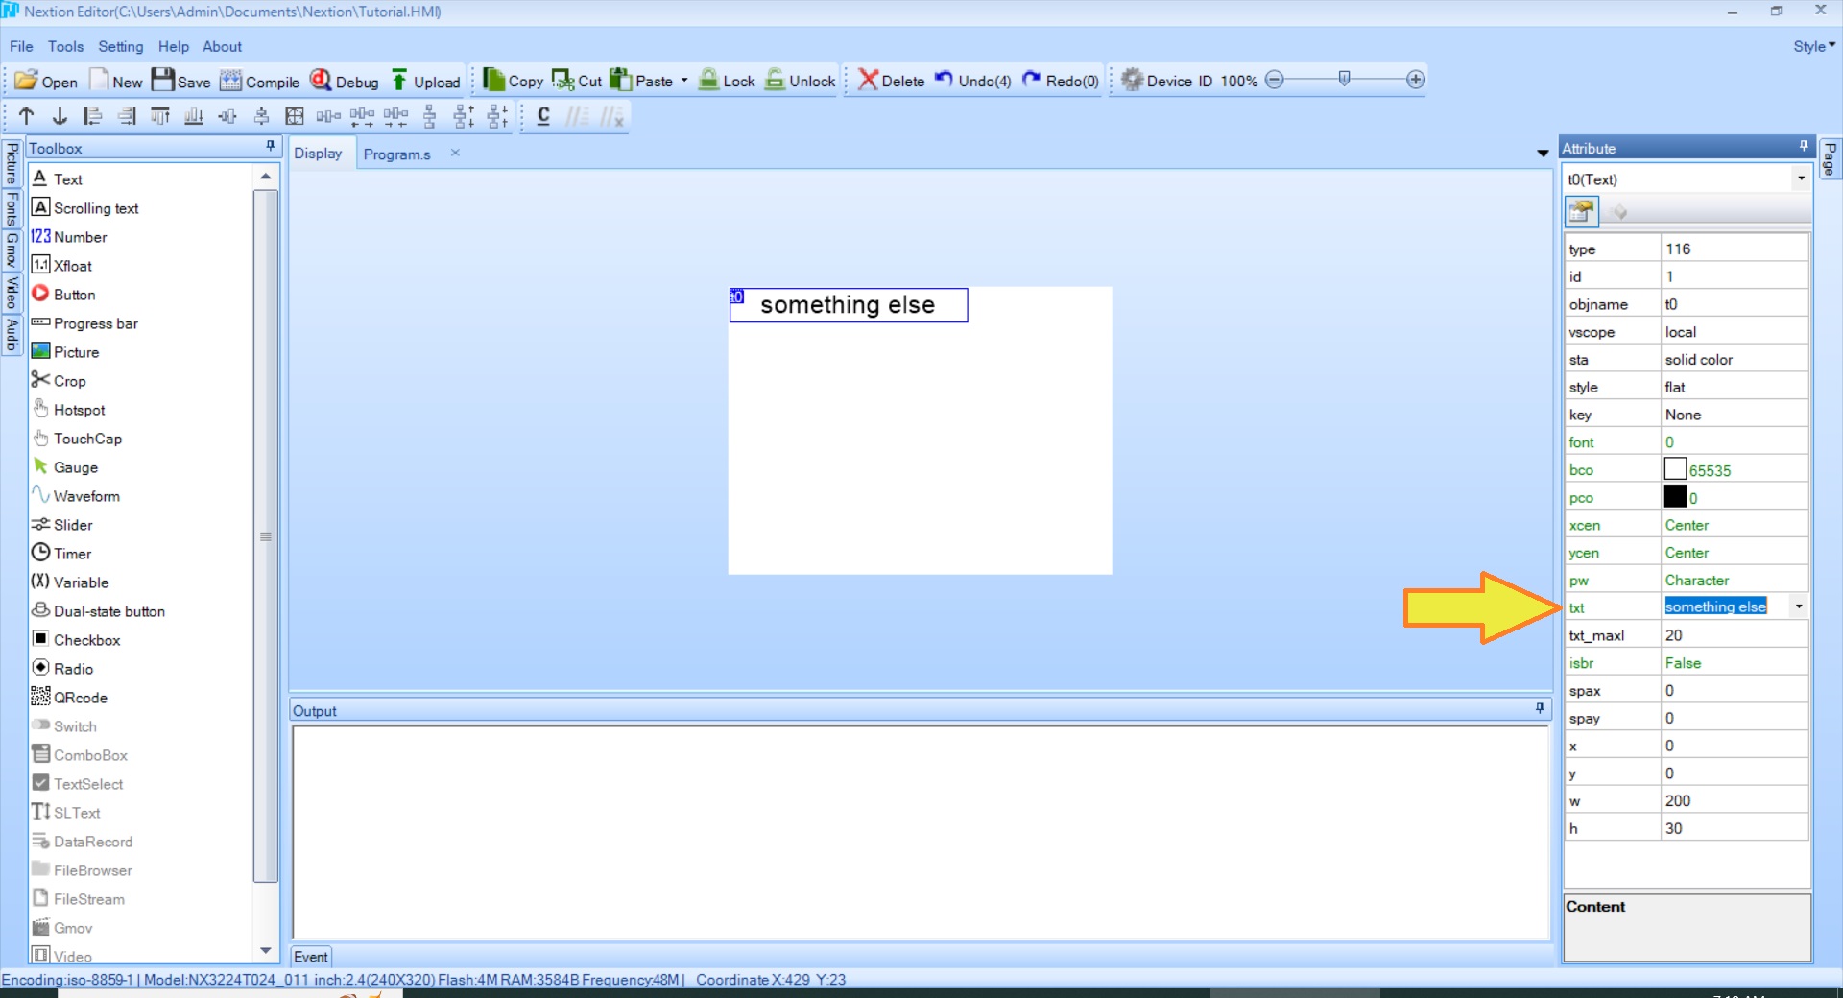Open the Paste dropdown arrow
Viewport: 1843px width, 998px height.
[x=684, y=81]
